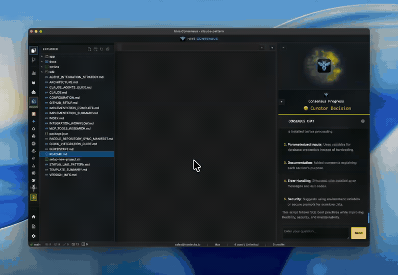The width and height of the screenshot is (398, 275).
Task: Open the source control branch icon
Action: (34, 60)
